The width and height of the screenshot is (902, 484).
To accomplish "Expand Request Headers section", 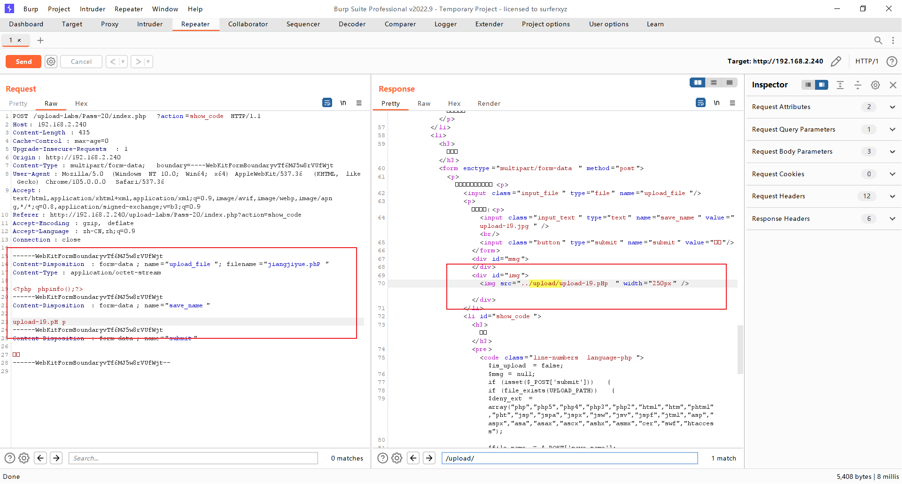I will (892, 196).
